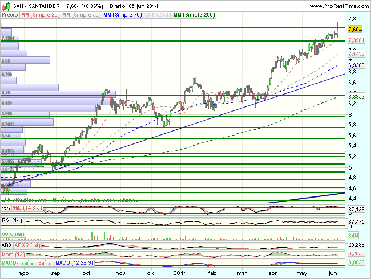Click the Mom (12) indicator label
This screenshot has height=279, width=371.
[x=13, y=253]
